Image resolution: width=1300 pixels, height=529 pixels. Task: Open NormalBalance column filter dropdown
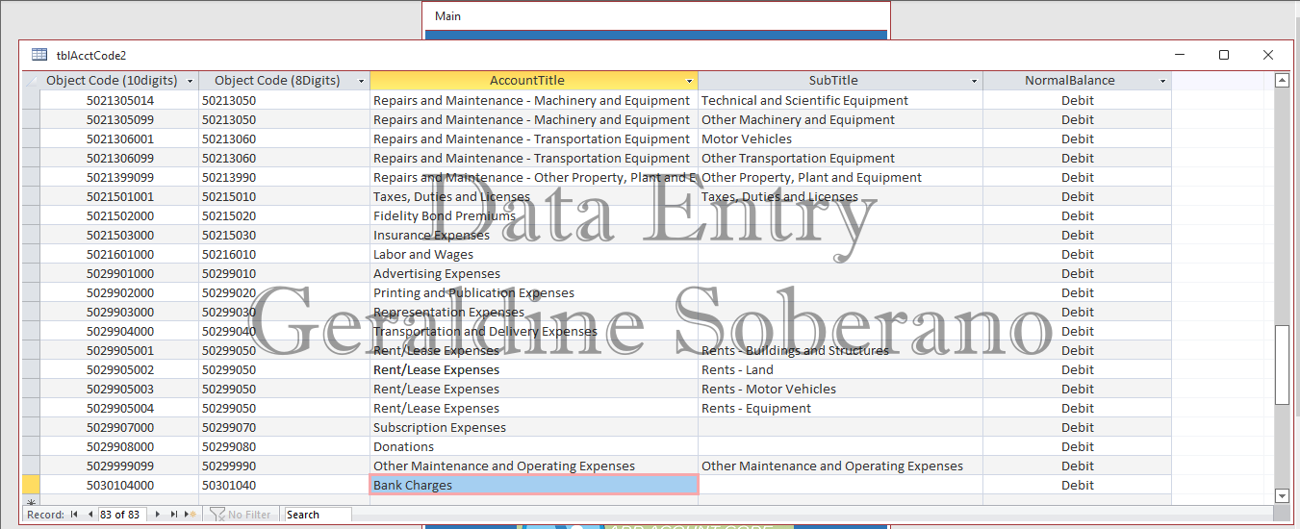(1162, 81)
